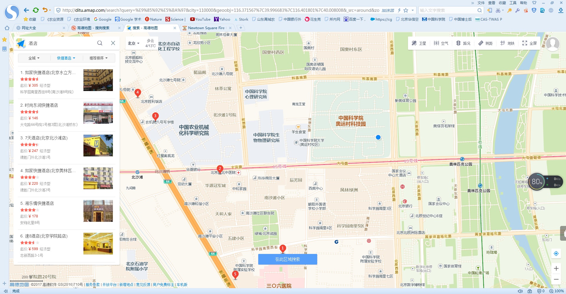Open 如家快捷酒店(北京水立方 hotel thumbnail
Image resolution: width=566 pixels, height=294 pixels.
pyautogui.click(x=98, y=80)
